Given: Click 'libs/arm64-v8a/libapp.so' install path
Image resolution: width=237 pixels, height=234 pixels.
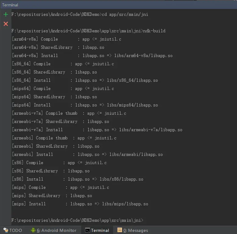Looking at the screenshot, I should (x=143, y=56).
